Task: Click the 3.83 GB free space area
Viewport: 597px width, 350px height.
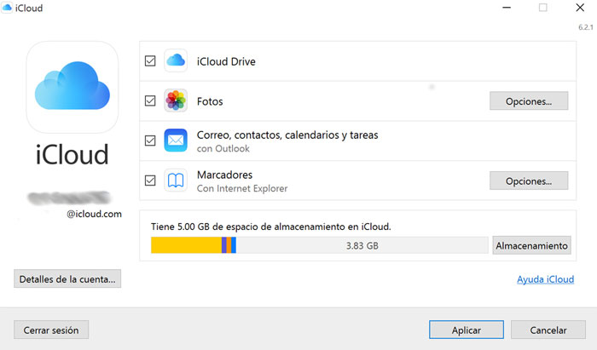Action: click(362, 245)
